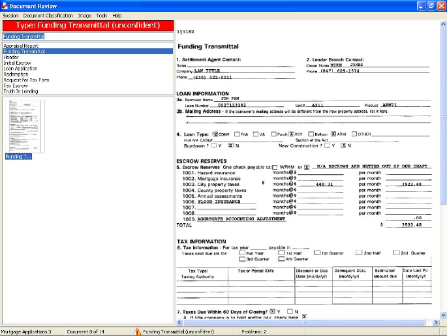Pick Tax Escrow from the classification list
This screenshot has width=447, height=336.
16,85
